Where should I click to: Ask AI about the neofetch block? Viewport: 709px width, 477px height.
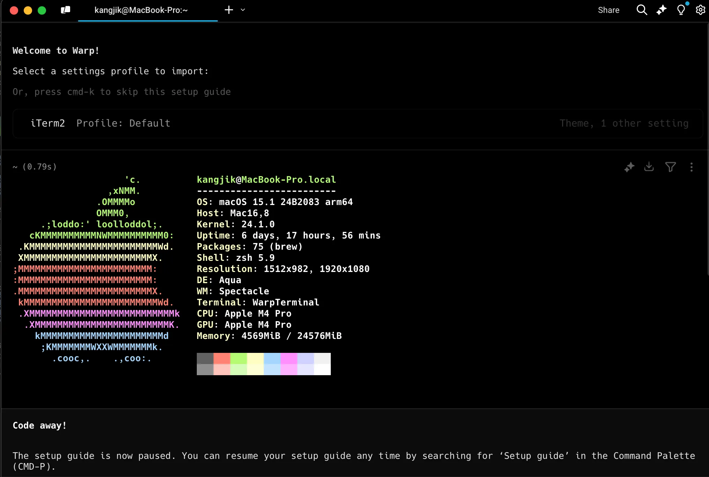629,167
